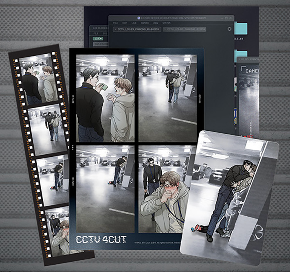
Task: Switch to the CCTV parking 01-04.MP4 tab
Action: pyautogui.click(x=137, y=29)
